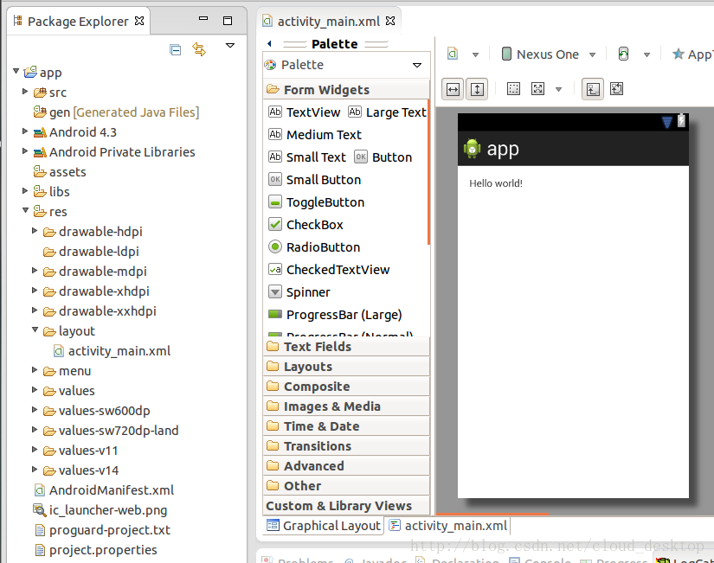The width and height of the screenshot is (714, 563).
Task: Expand the Android 4.3 library
Action: click(x=25, y=131)
